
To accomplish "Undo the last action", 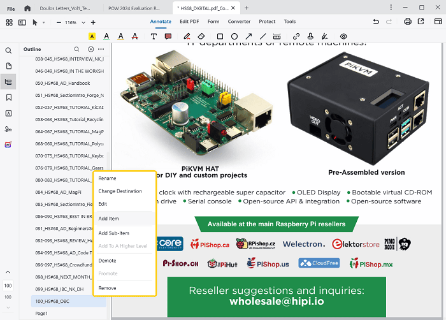I will [x=376, y=22].
